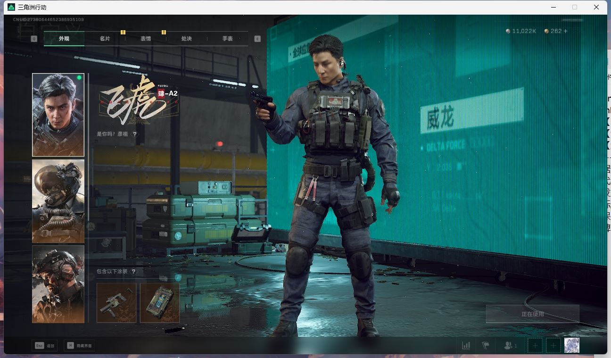Switch to the 表情 tab
The image size is (611, 358).
[146, 39]
